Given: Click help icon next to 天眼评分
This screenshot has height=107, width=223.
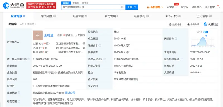Looking at the screenshot, I should [176, 39].
